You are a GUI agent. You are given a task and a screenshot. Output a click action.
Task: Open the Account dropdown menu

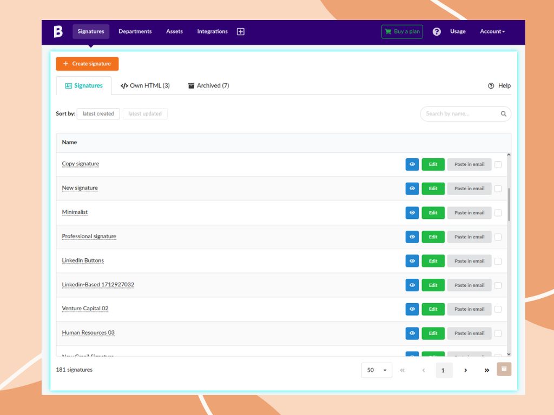491,31
